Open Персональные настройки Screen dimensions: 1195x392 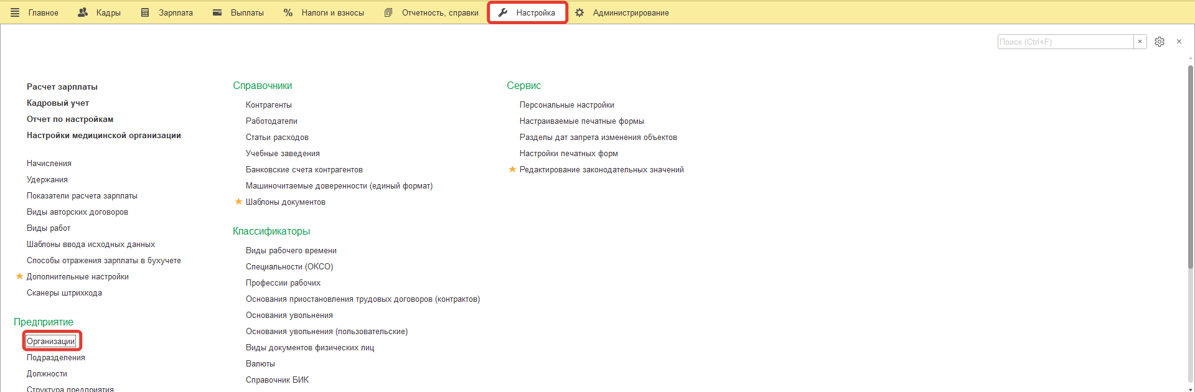(566, 105)
